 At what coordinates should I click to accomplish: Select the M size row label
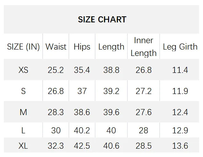click(23, 112)
